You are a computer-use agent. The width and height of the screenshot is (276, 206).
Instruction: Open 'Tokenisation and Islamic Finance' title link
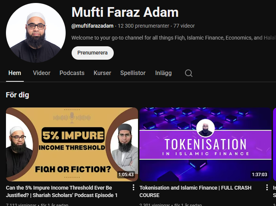(195, 191)
